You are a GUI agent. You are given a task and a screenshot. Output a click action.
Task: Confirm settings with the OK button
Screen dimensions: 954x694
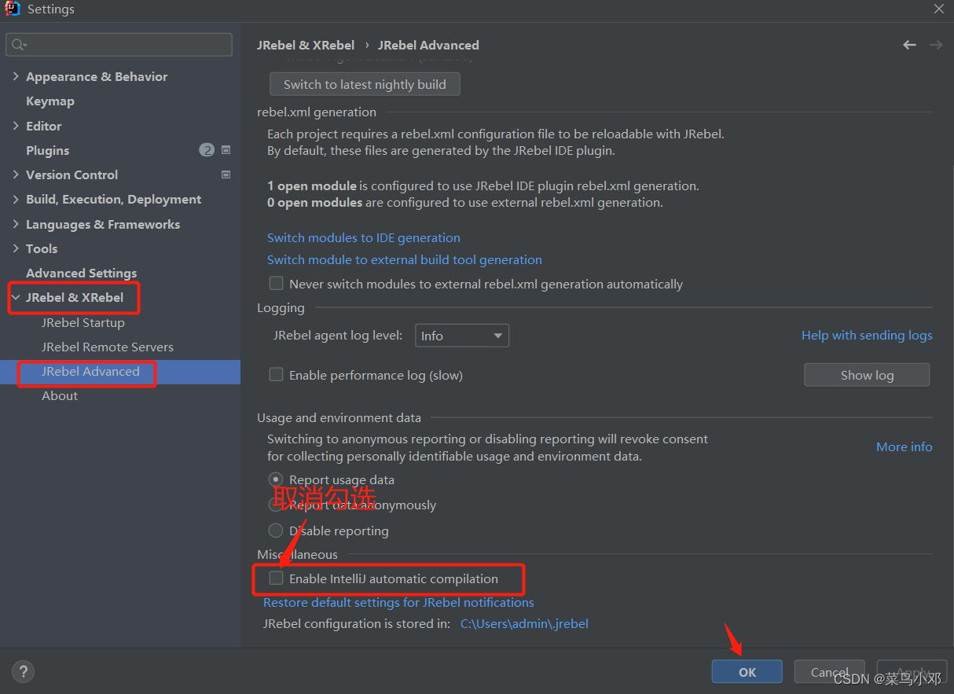747,672
